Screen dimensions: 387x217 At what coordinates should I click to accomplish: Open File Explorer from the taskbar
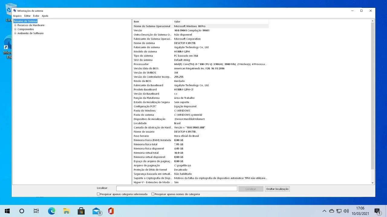[x=66, y=211]
